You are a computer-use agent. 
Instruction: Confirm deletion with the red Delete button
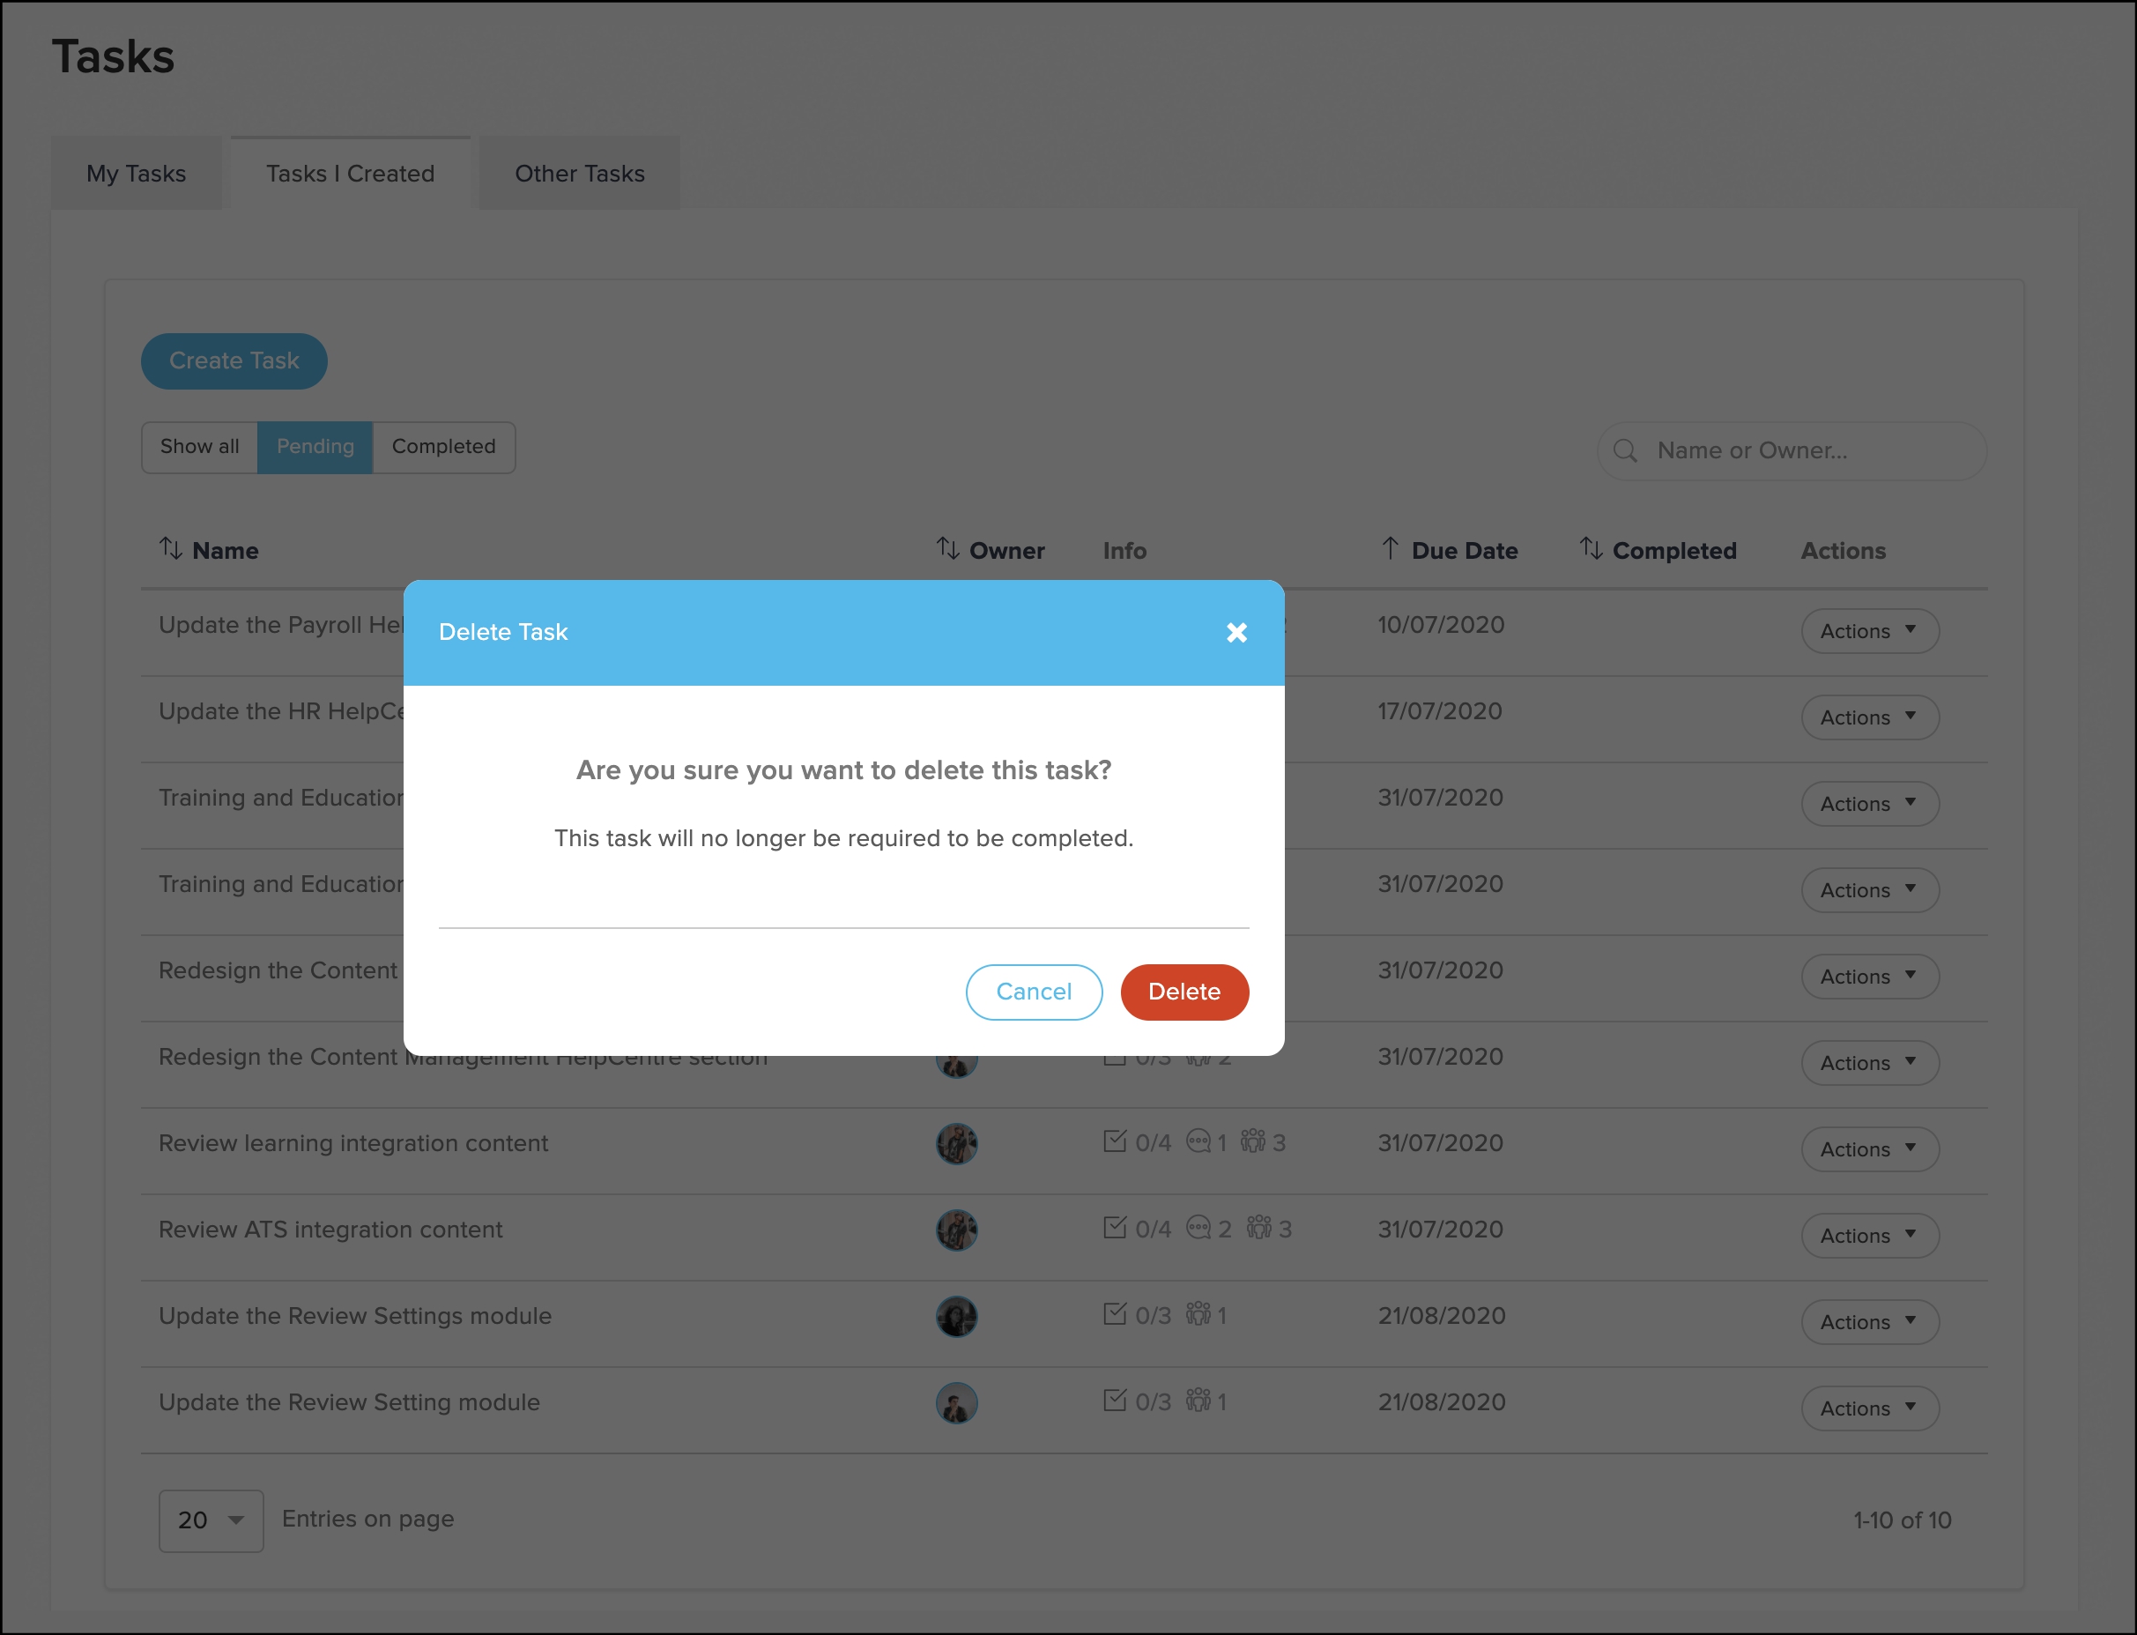tap(1184, 992)
